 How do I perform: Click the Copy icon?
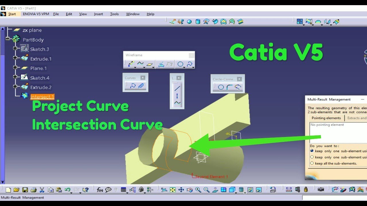[x=51, y=190]
